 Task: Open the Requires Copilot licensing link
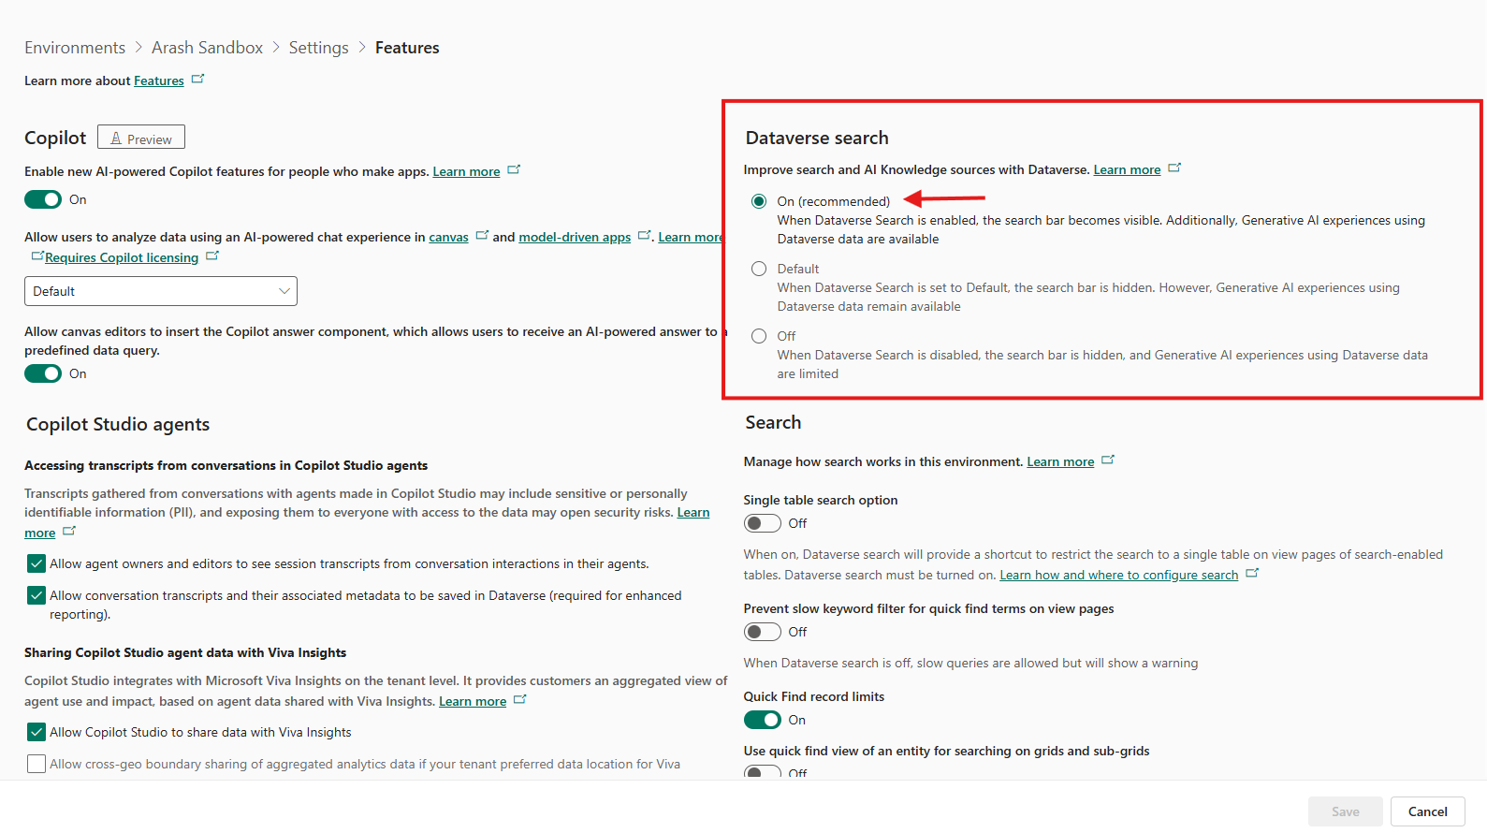(122, 257)
